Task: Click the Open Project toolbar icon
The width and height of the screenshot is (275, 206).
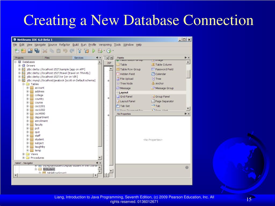Action: pos(30,51)
